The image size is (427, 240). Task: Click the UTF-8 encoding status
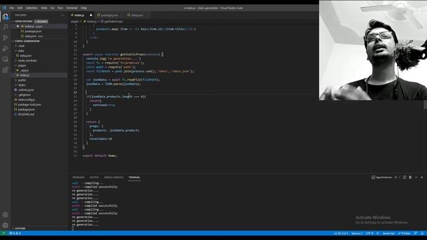tap(369, 233)
